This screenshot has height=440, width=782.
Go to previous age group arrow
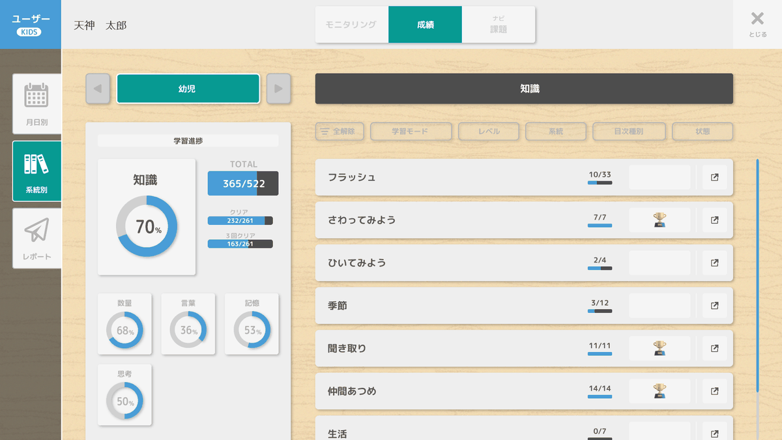[98, 89]
